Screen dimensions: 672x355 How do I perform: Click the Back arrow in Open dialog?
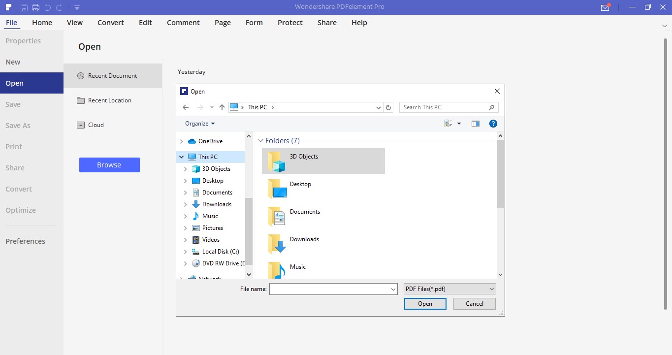[185, 107]
